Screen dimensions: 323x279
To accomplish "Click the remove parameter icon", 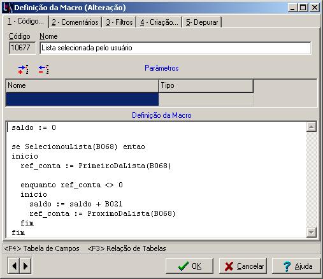I will click(43, 69).
